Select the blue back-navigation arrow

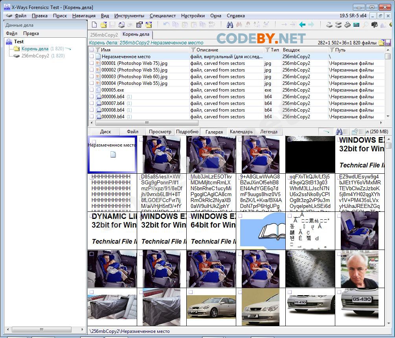(x=302, y=24)
